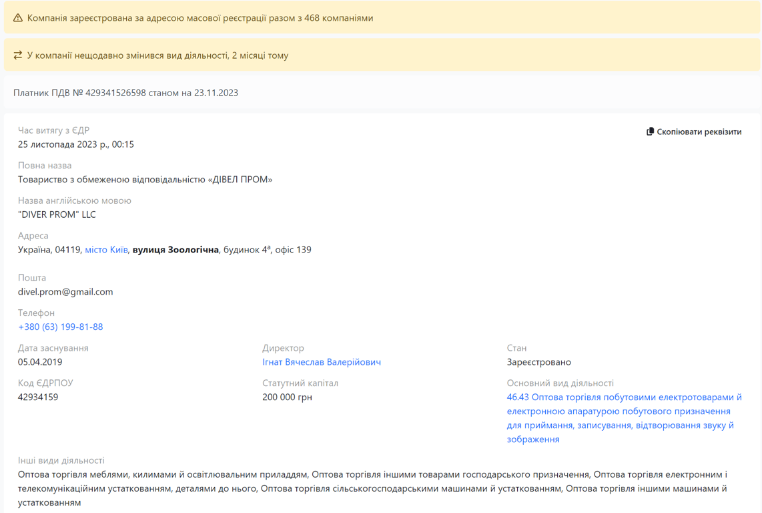The width and height of the screenshot is (762, 513).
Task: Click the statutory capital value 200 000 грн
Action: (287, 397)
